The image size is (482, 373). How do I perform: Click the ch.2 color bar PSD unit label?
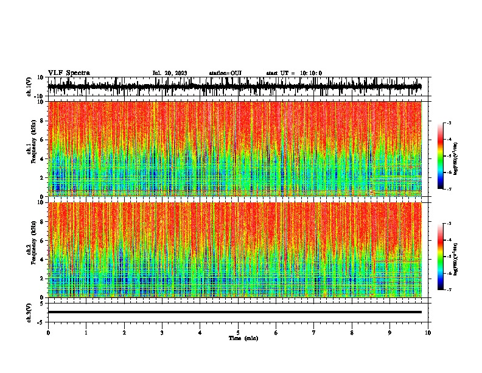coord(456,260)
